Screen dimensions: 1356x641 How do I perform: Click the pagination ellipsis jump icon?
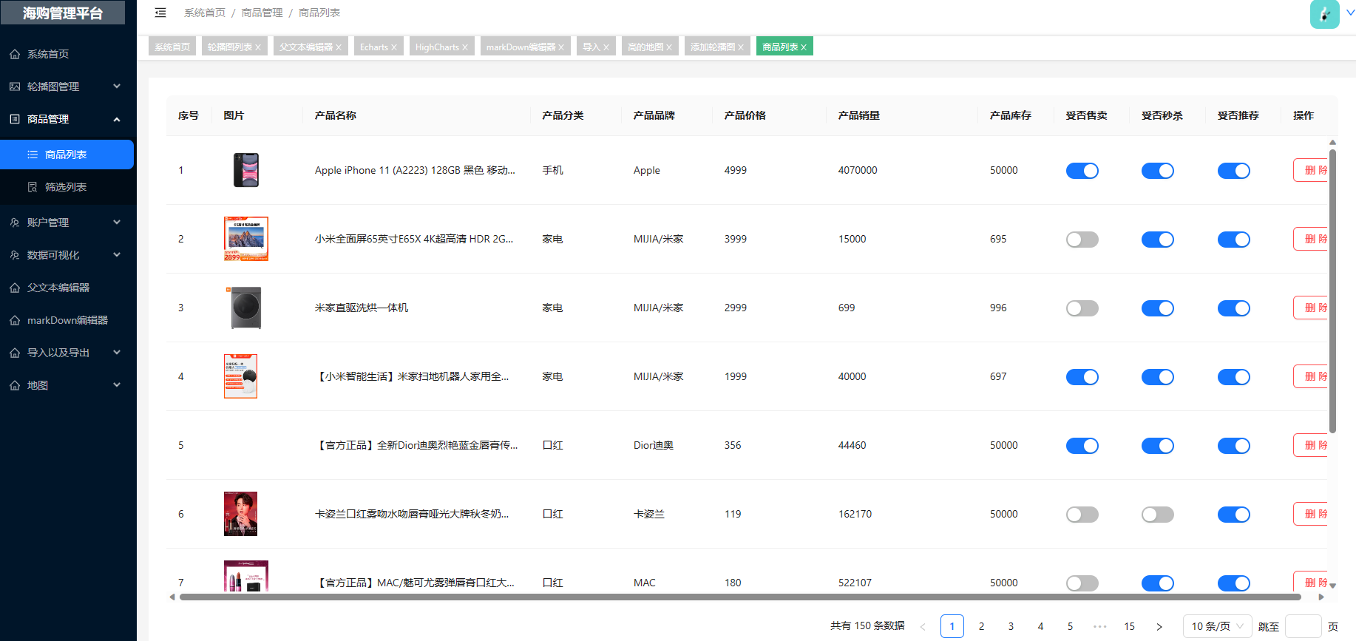(1100, 626)
